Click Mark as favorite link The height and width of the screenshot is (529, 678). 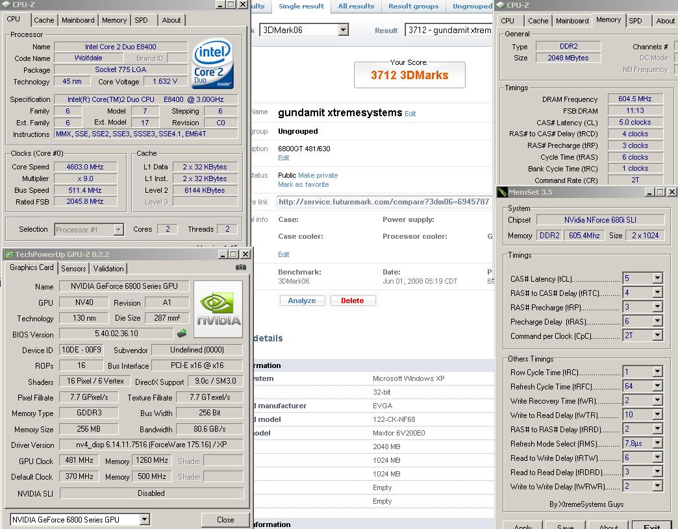coord(303,184)
